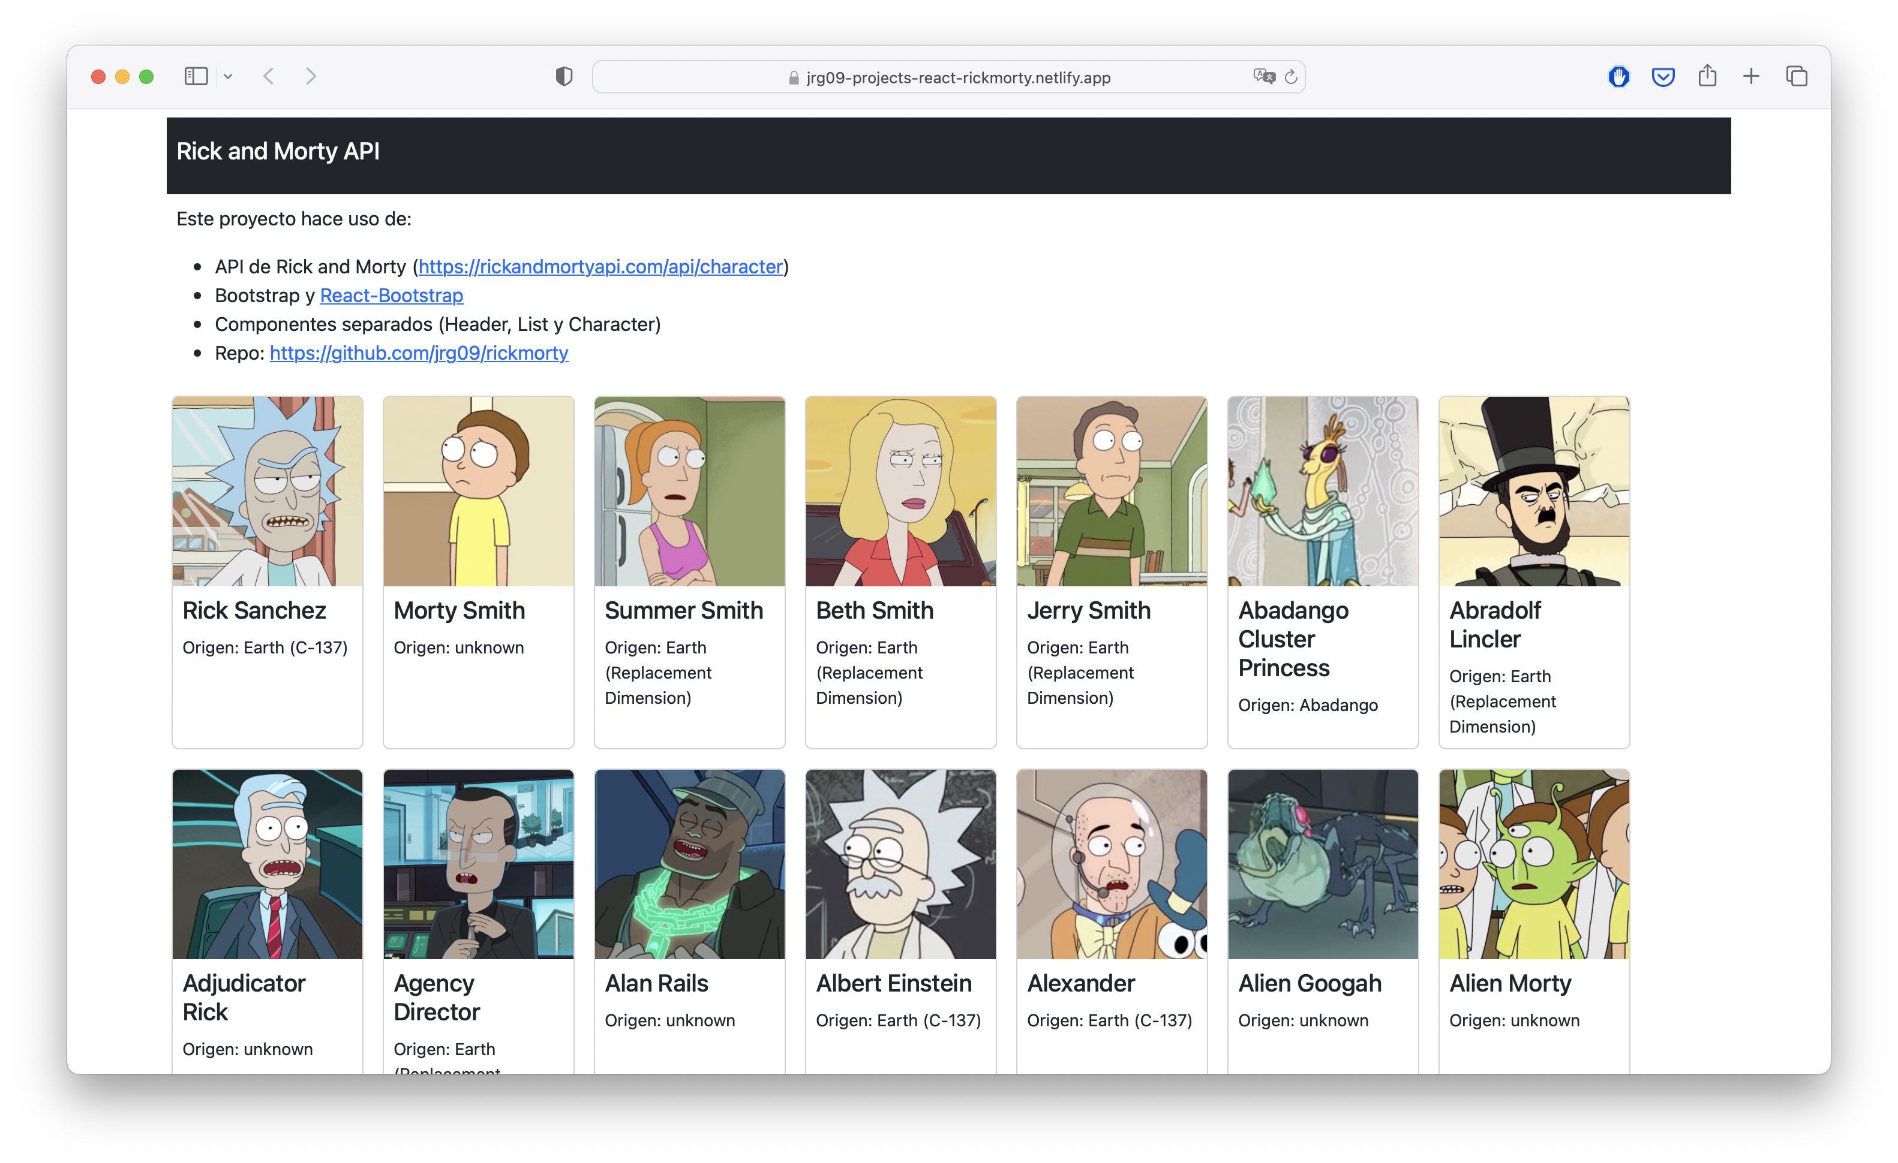Click Albert Einstein's portrait image

pos(900,864)
